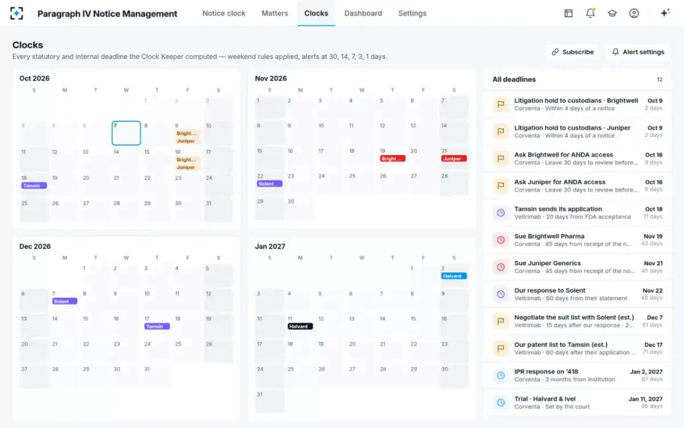The height and width of the screenshot is (428, 684).
Task: Click the Nov 2026 month heading
Action: 271,78
